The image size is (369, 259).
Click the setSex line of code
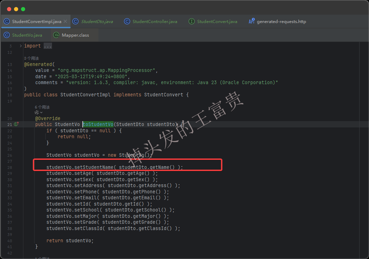pos(102,179)
